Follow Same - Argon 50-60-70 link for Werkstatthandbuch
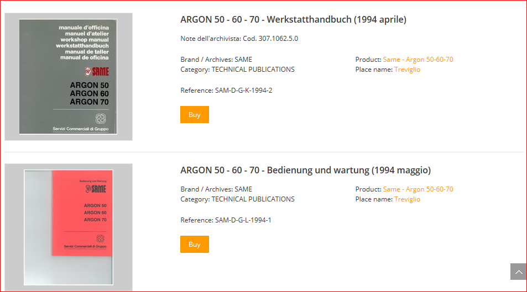The image size is (527, 292). [418, 60]
